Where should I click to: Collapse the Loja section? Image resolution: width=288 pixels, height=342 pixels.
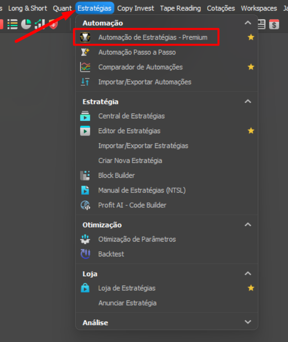[x=248, y=273]
